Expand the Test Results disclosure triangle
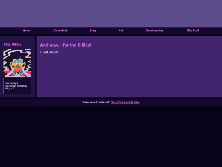The image size is (222, 167). click(41, 52)
